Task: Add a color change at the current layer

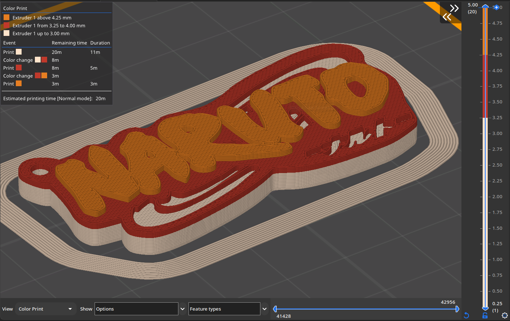Action: tap(496, 7)
